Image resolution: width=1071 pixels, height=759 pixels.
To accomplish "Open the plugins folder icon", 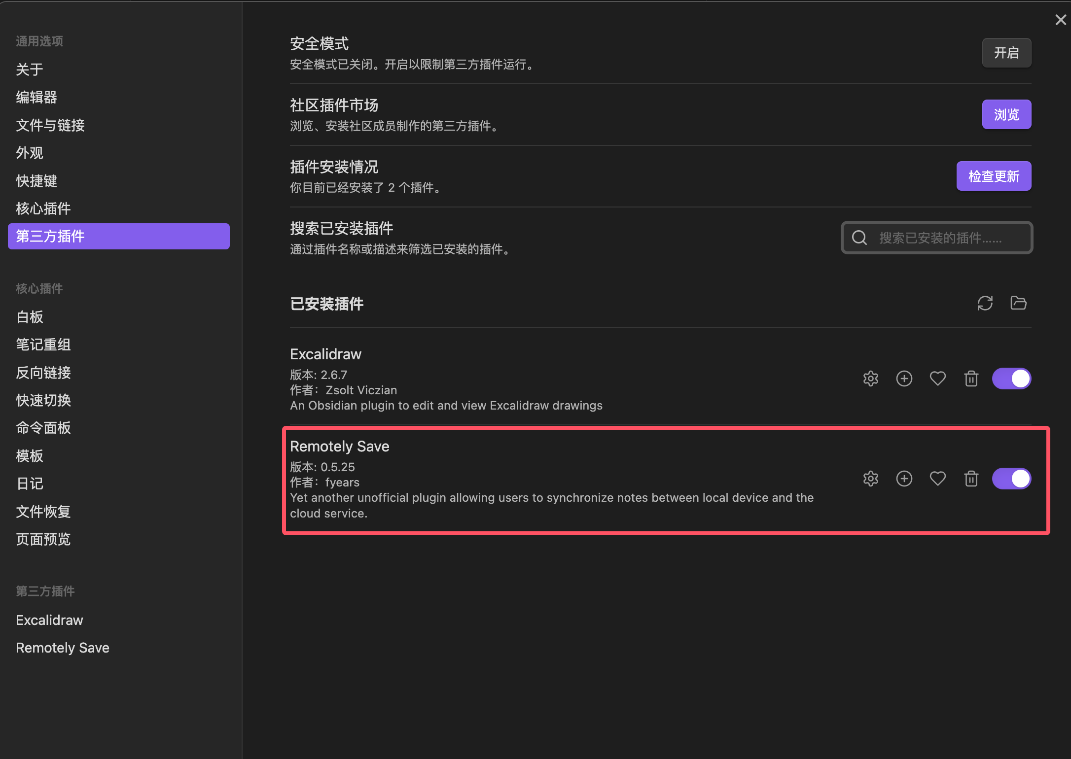I will pos(1018,303).
